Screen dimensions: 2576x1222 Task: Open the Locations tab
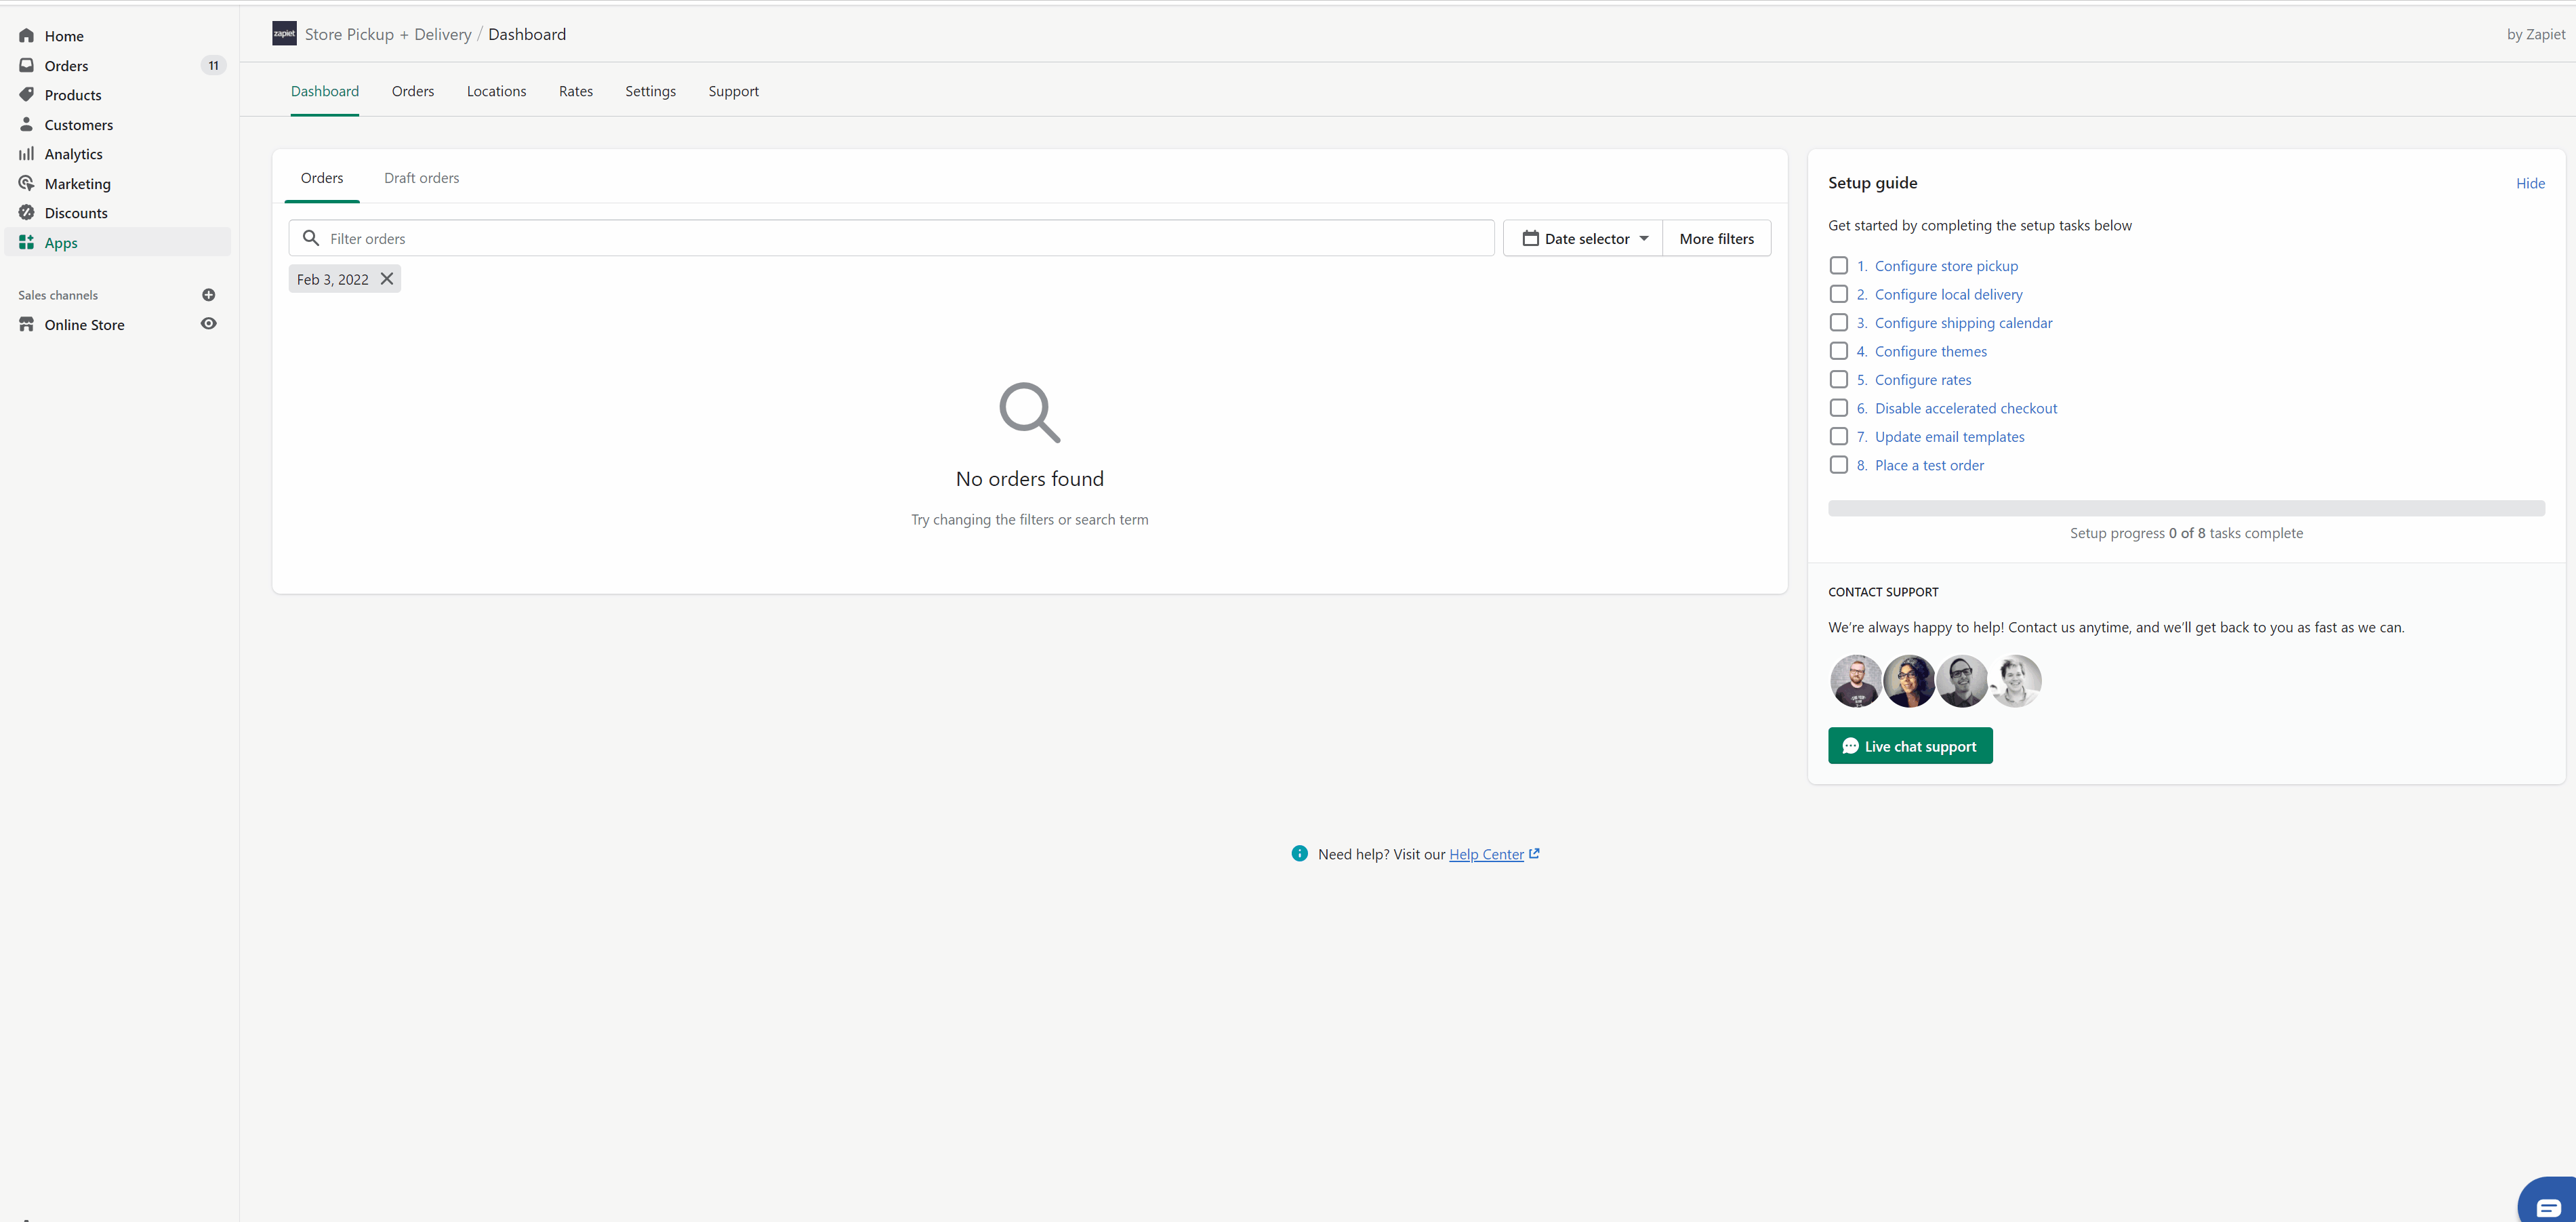tap(496, 91)
